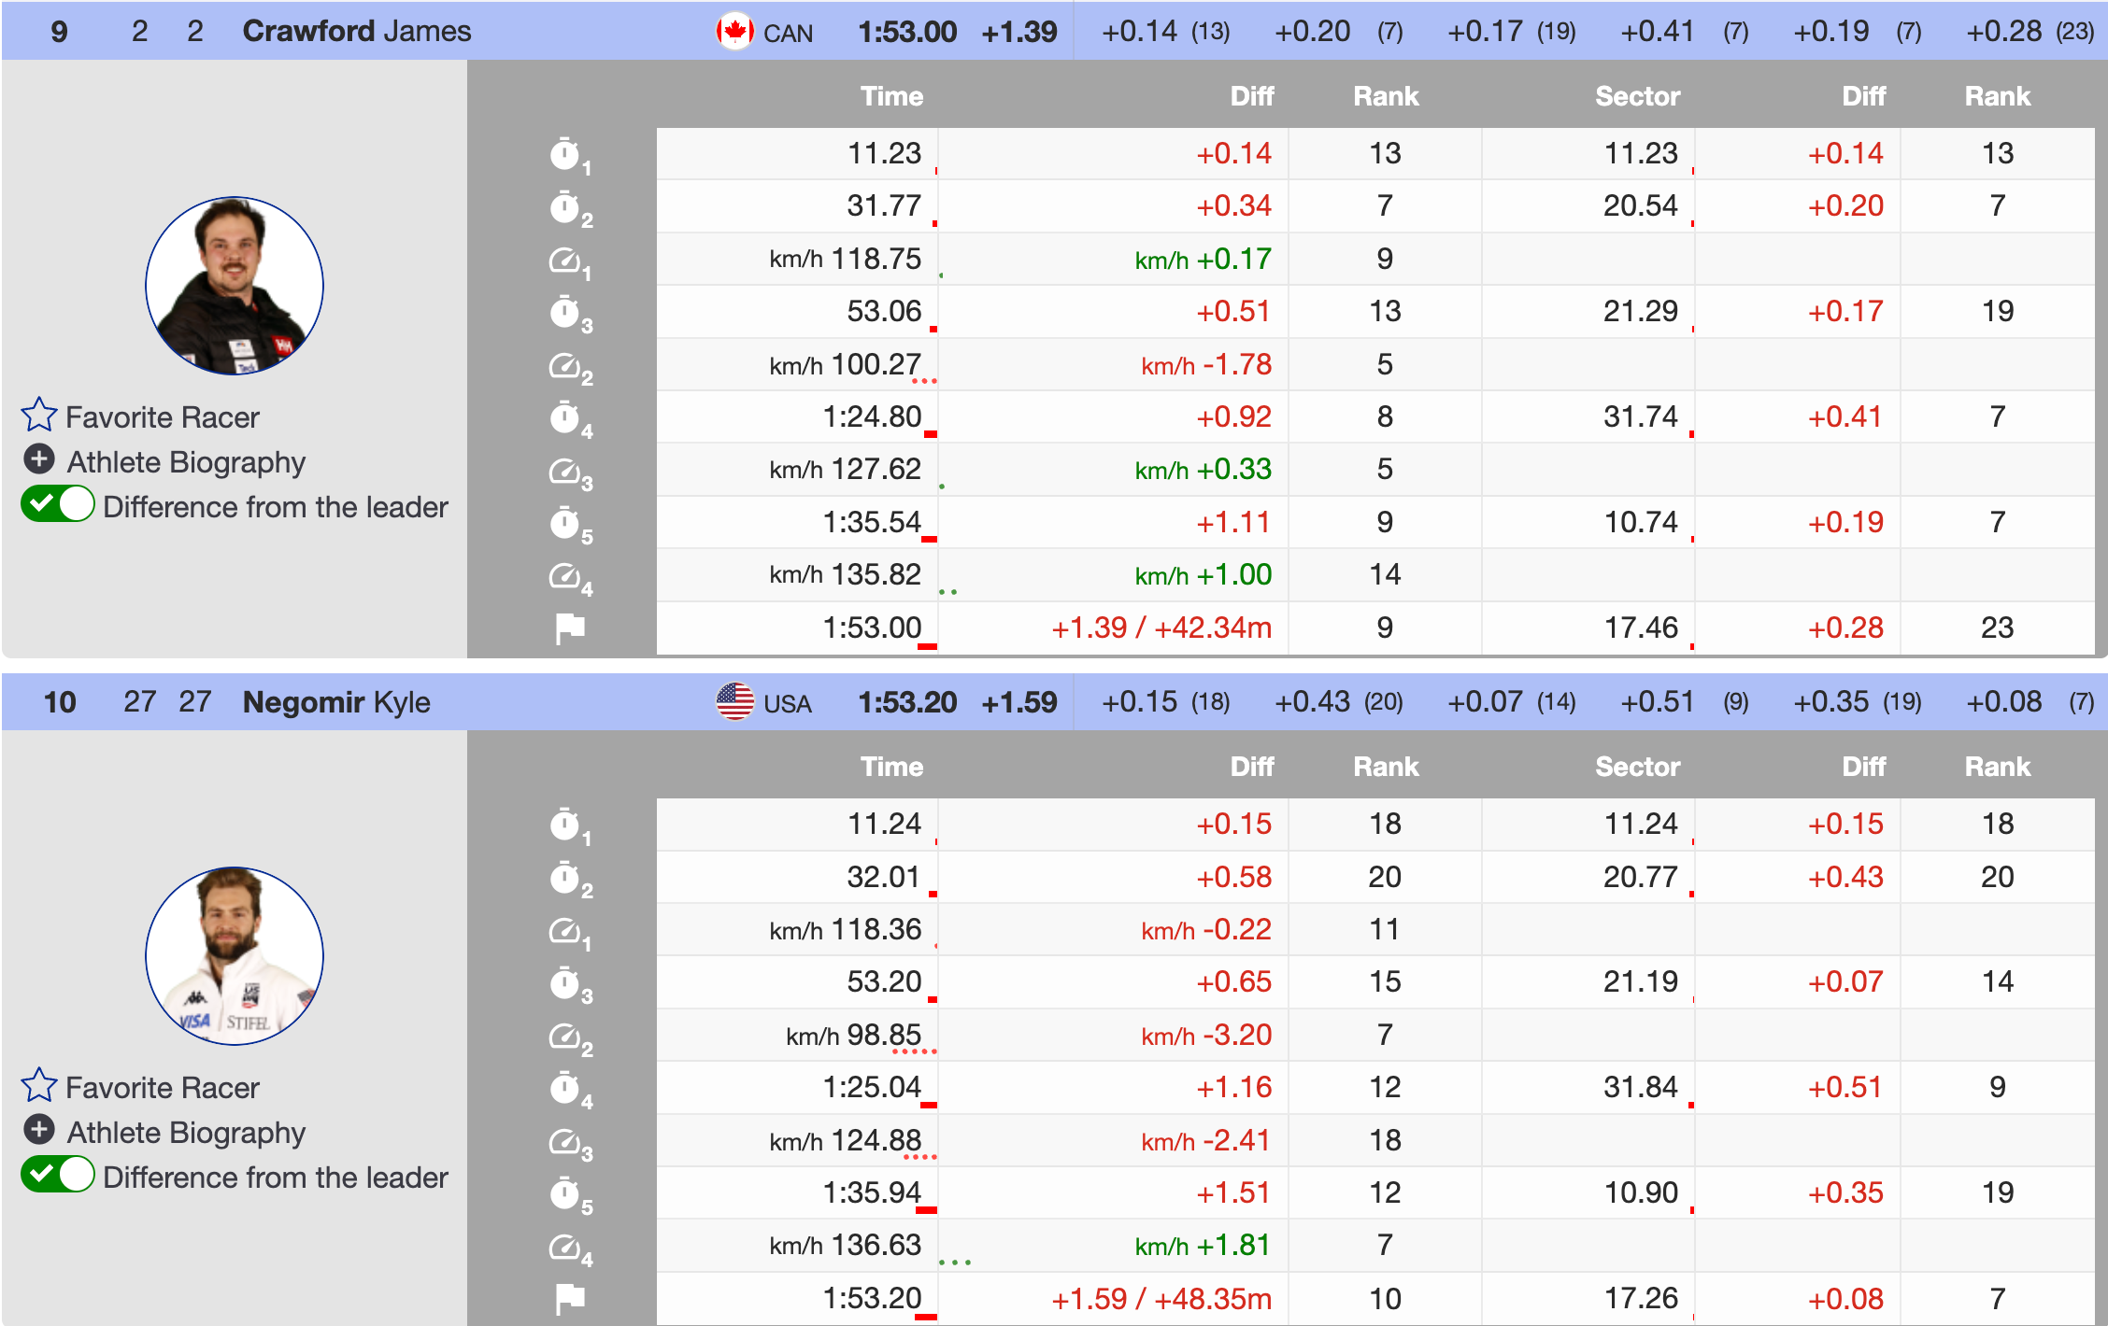
Task: Click Negomir's Favorite Racer star icon
Action: (39, 1086)
